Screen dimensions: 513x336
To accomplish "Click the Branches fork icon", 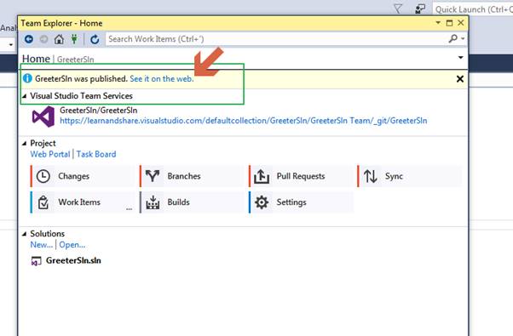I will pos(153,176).
